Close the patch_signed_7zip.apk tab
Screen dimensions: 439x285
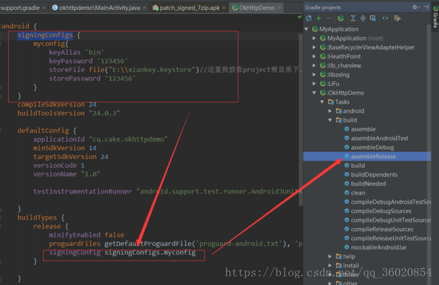(224, 8)
